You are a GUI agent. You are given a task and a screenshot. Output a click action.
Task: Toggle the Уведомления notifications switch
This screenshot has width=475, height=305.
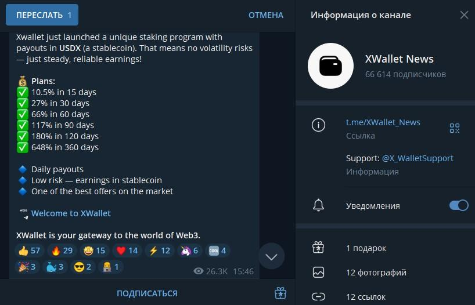(x=459, y=205)
